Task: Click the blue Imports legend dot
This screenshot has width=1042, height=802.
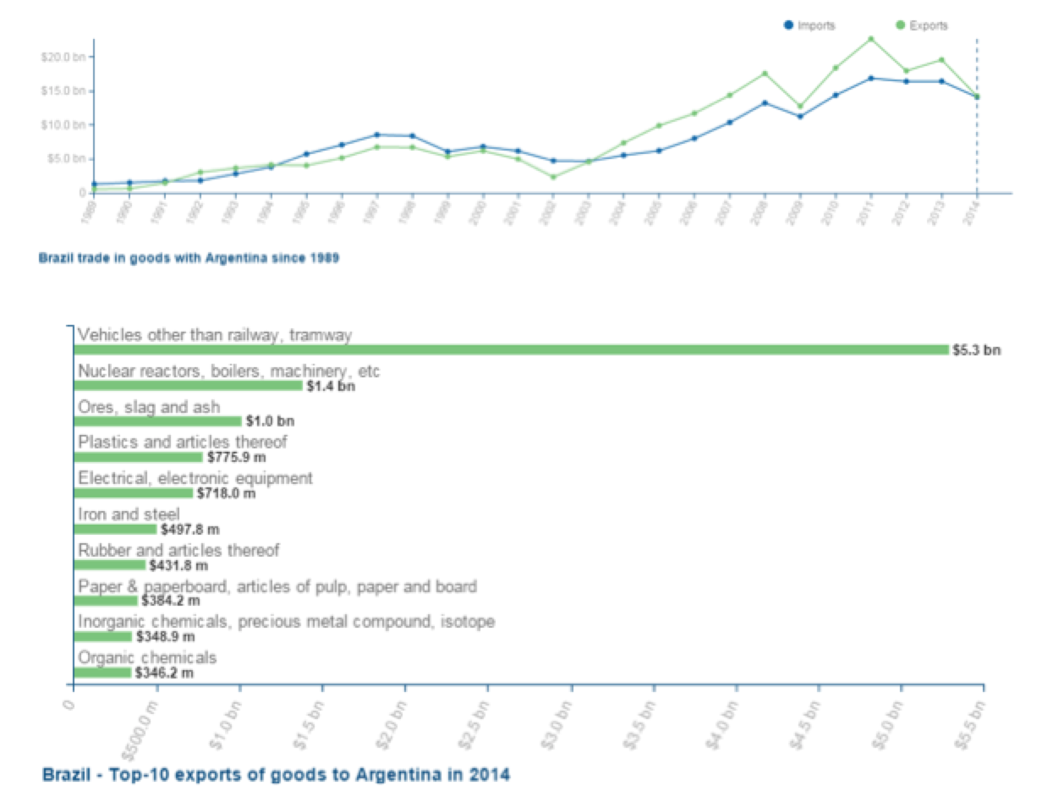Action: point(788,25)
